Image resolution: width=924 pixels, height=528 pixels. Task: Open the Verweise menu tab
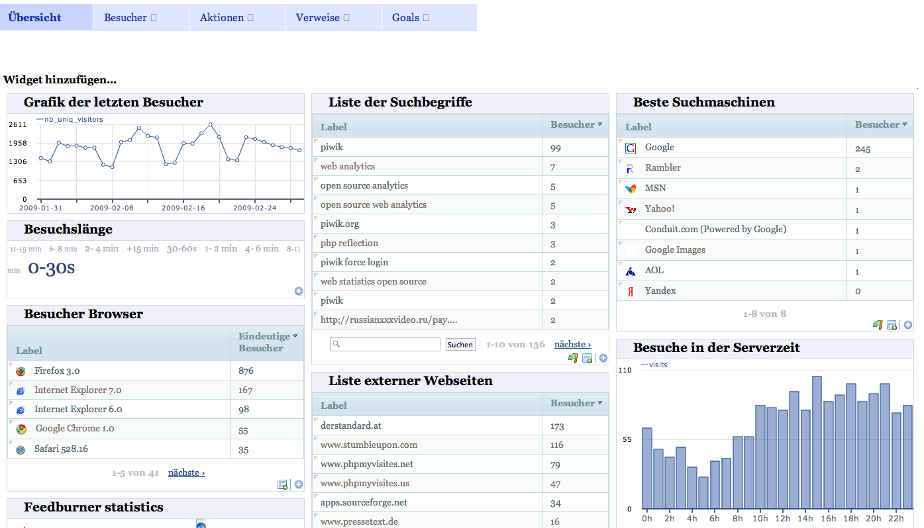[x=322, y=18]
